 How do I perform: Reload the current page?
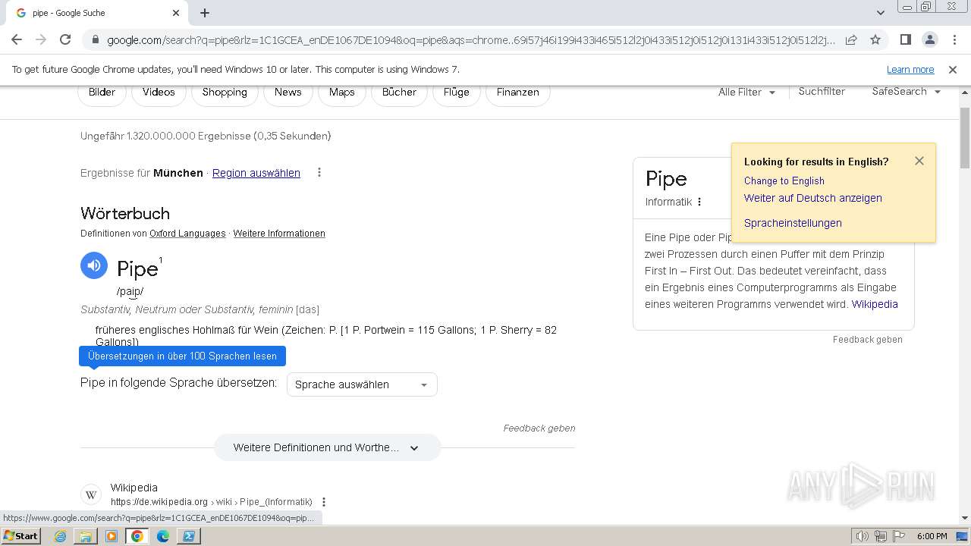click(x=65, y=39)
